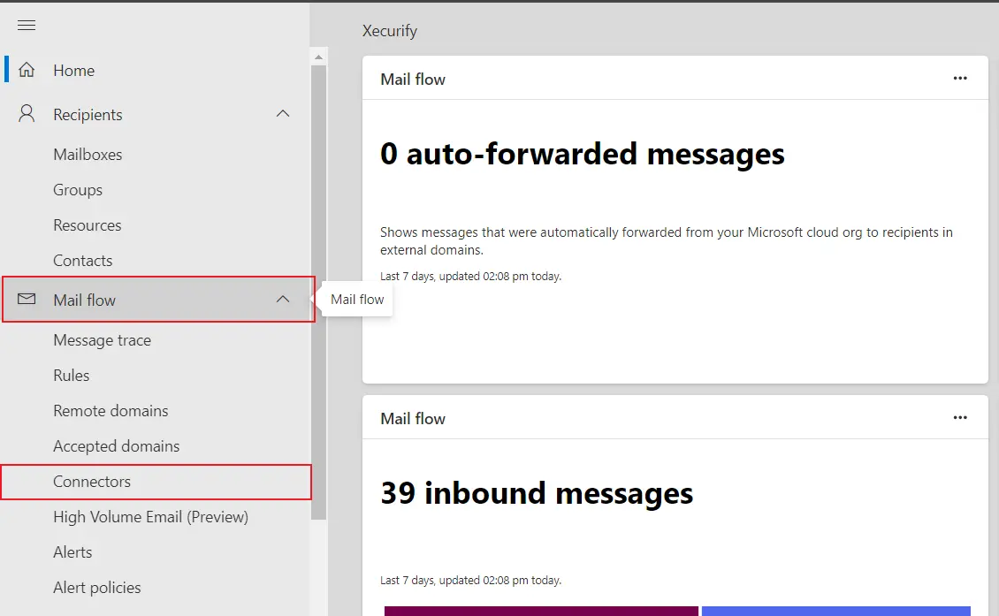Open more options on inbound messages card
The width and height of the screenshot is (999, 616).
960,417
